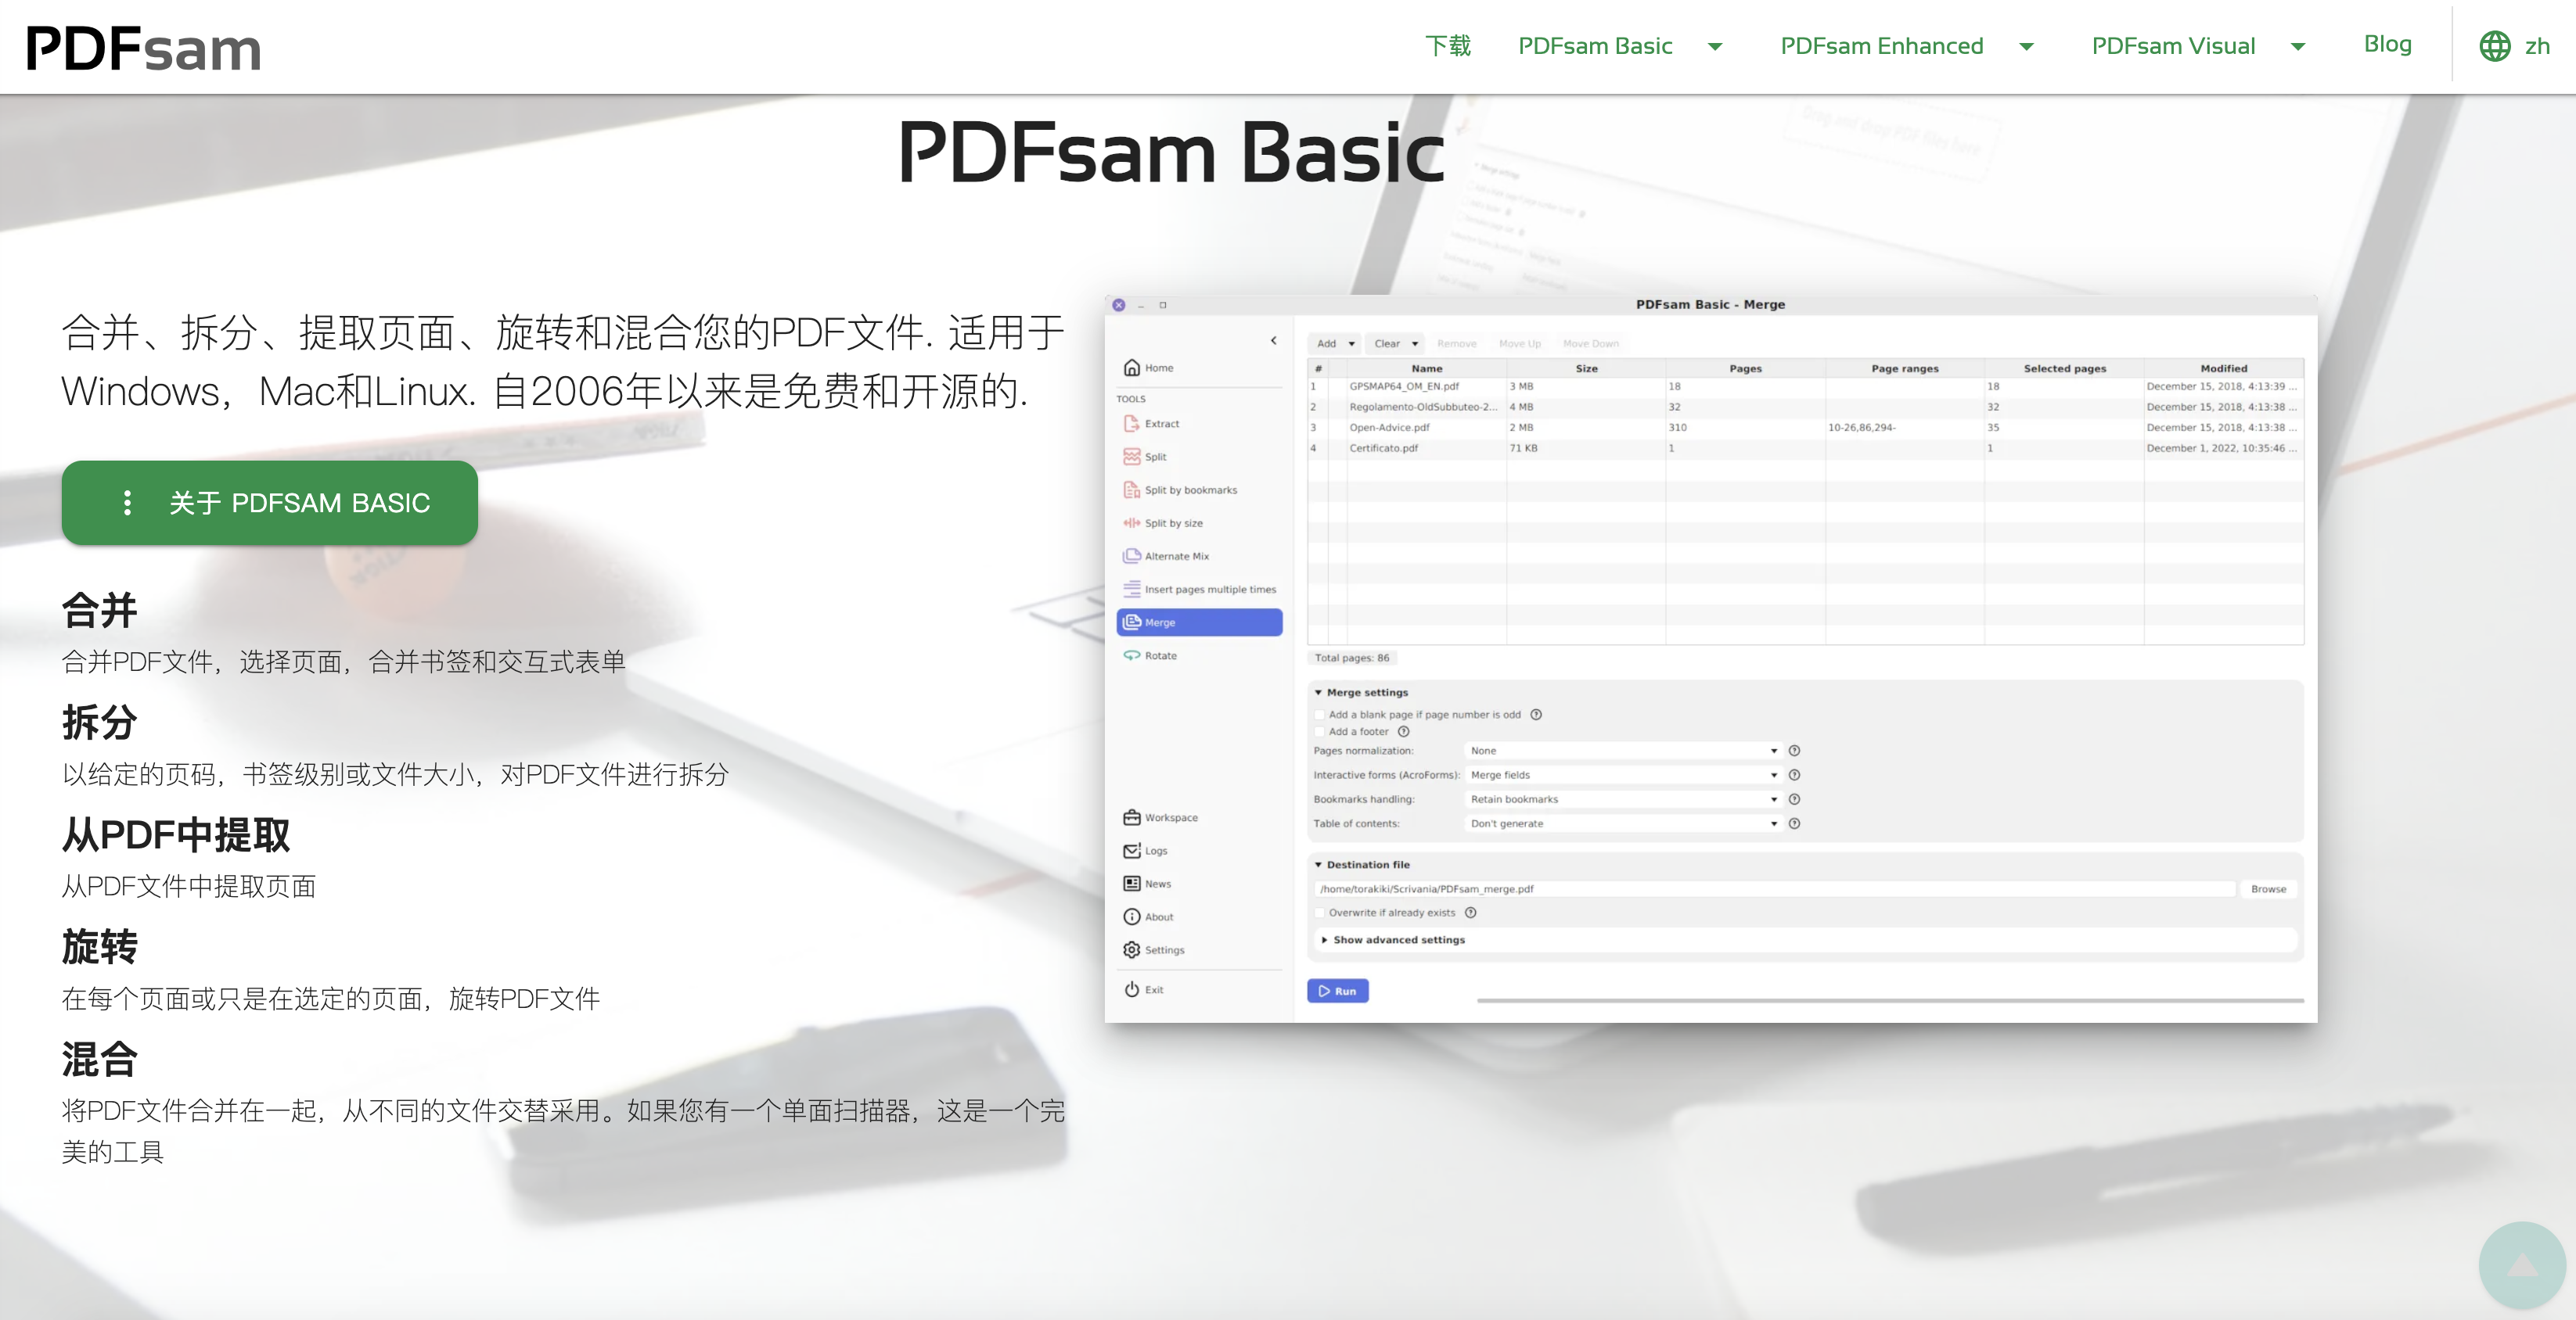2576x1320 pixels.
Task: Open PDFsam Enhanced menu
Action: pyautogui.click(x=2030, y=45)
